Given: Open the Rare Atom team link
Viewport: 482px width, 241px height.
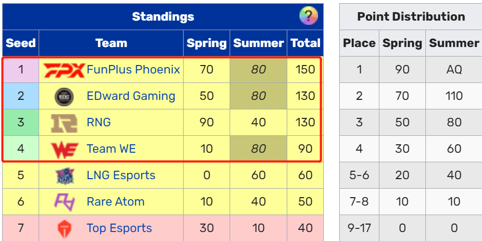Looking at the screenshot, I should (115, 202).
